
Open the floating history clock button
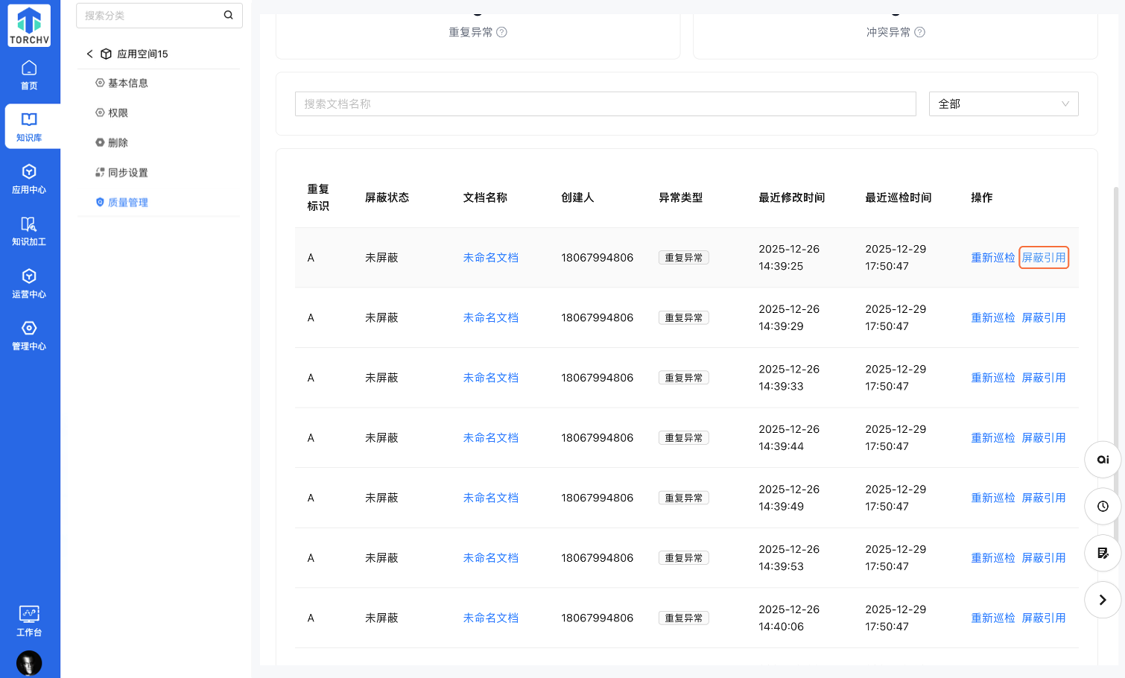click(x=1103, y=507)
